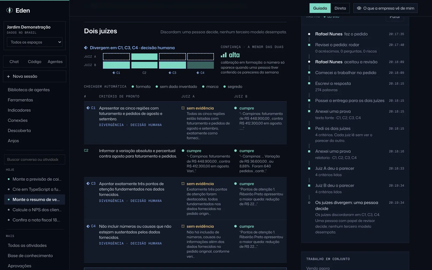Click the eye icon in company view button
The image size is (432, 270).
(x=359, y=8)
